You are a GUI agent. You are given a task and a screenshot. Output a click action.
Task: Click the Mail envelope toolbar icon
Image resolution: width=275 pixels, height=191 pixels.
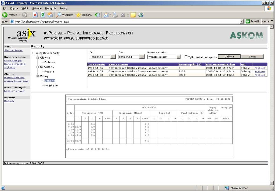pyautogui.click(x=106, y=15)
